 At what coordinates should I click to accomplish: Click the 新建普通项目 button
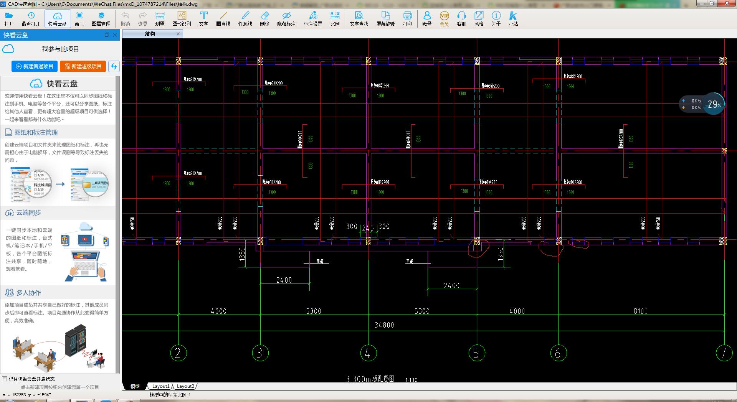click(35, 66)
